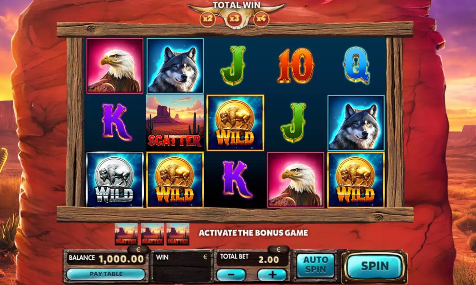Screen dimensions: 476x285
Task: Click the third scatter bonus thumbnail
Action: [x=178, y=234]
